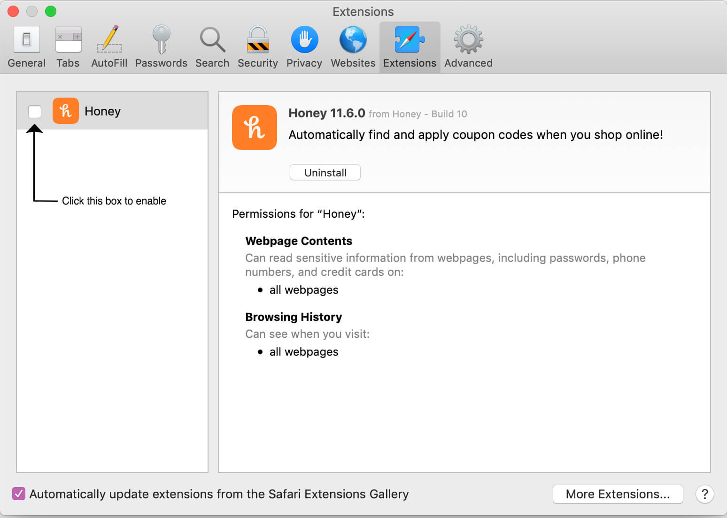Toggle automatic extension updates checkbox

click(x=19, y=494)
